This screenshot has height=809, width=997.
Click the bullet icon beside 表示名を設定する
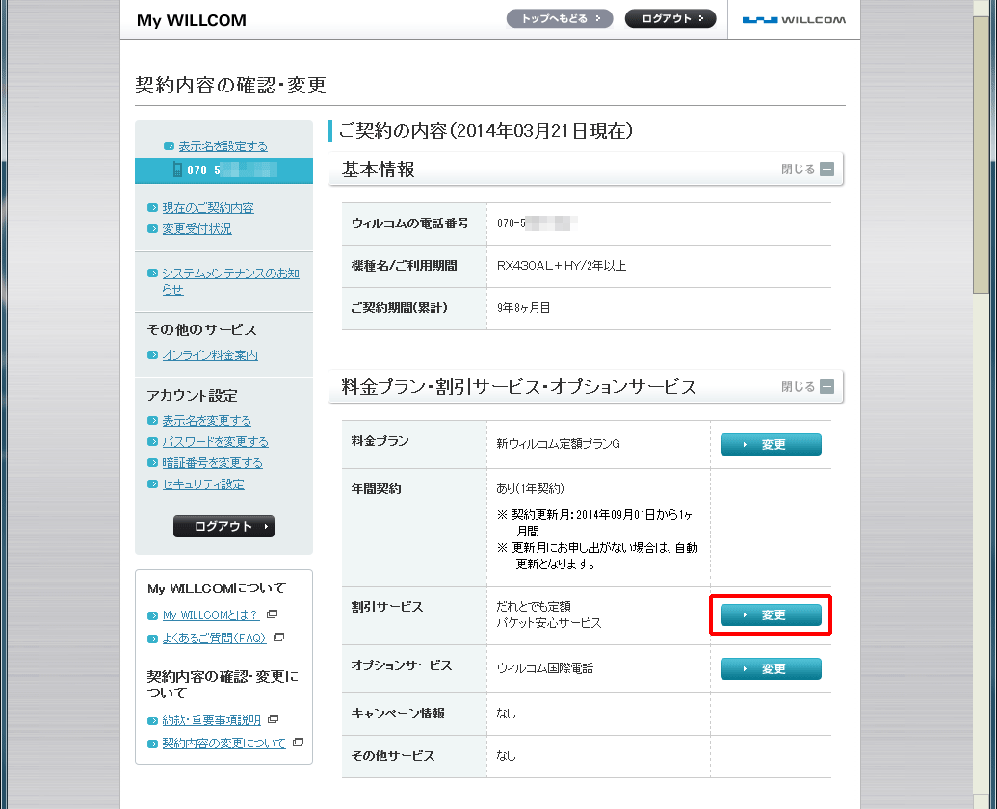(170, 146)
